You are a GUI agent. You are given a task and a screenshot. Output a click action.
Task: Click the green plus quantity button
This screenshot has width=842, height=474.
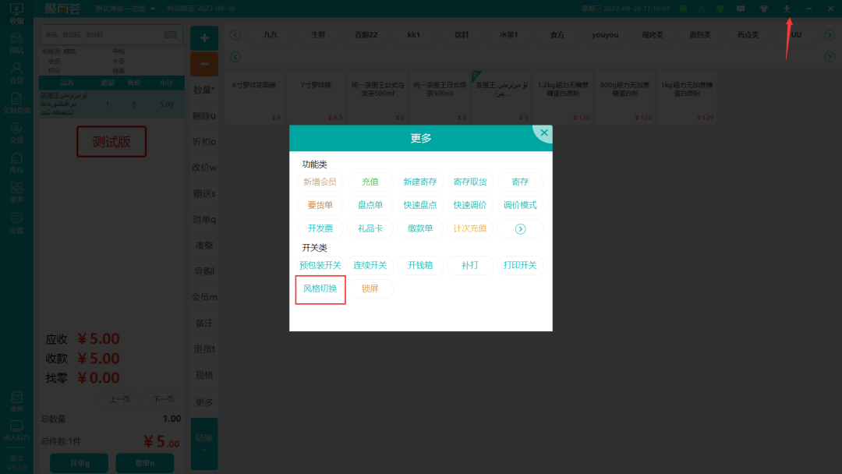(x=204, y=37)
